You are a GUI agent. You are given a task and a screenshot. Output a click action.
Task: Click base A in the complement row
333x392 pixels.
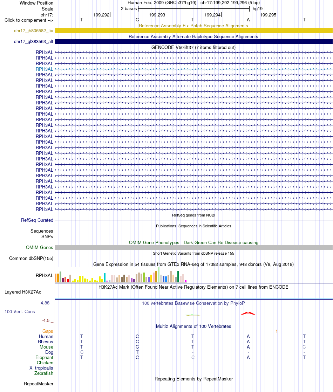click(x=248, y=20)
